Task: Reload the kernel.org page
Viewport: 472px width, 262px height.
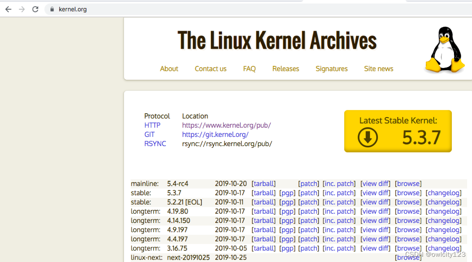Action: point(35,9)
